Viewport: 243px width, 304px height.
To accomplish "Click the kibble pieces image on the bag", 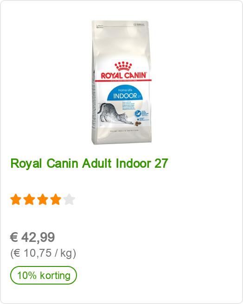I will [138, 123].
